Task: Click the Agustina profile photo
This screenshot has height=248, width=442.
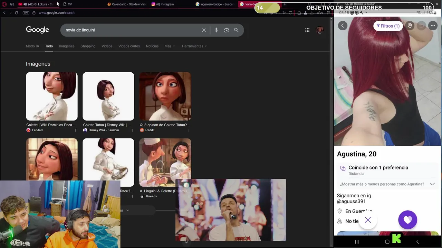Action: [x=387, y=81]
